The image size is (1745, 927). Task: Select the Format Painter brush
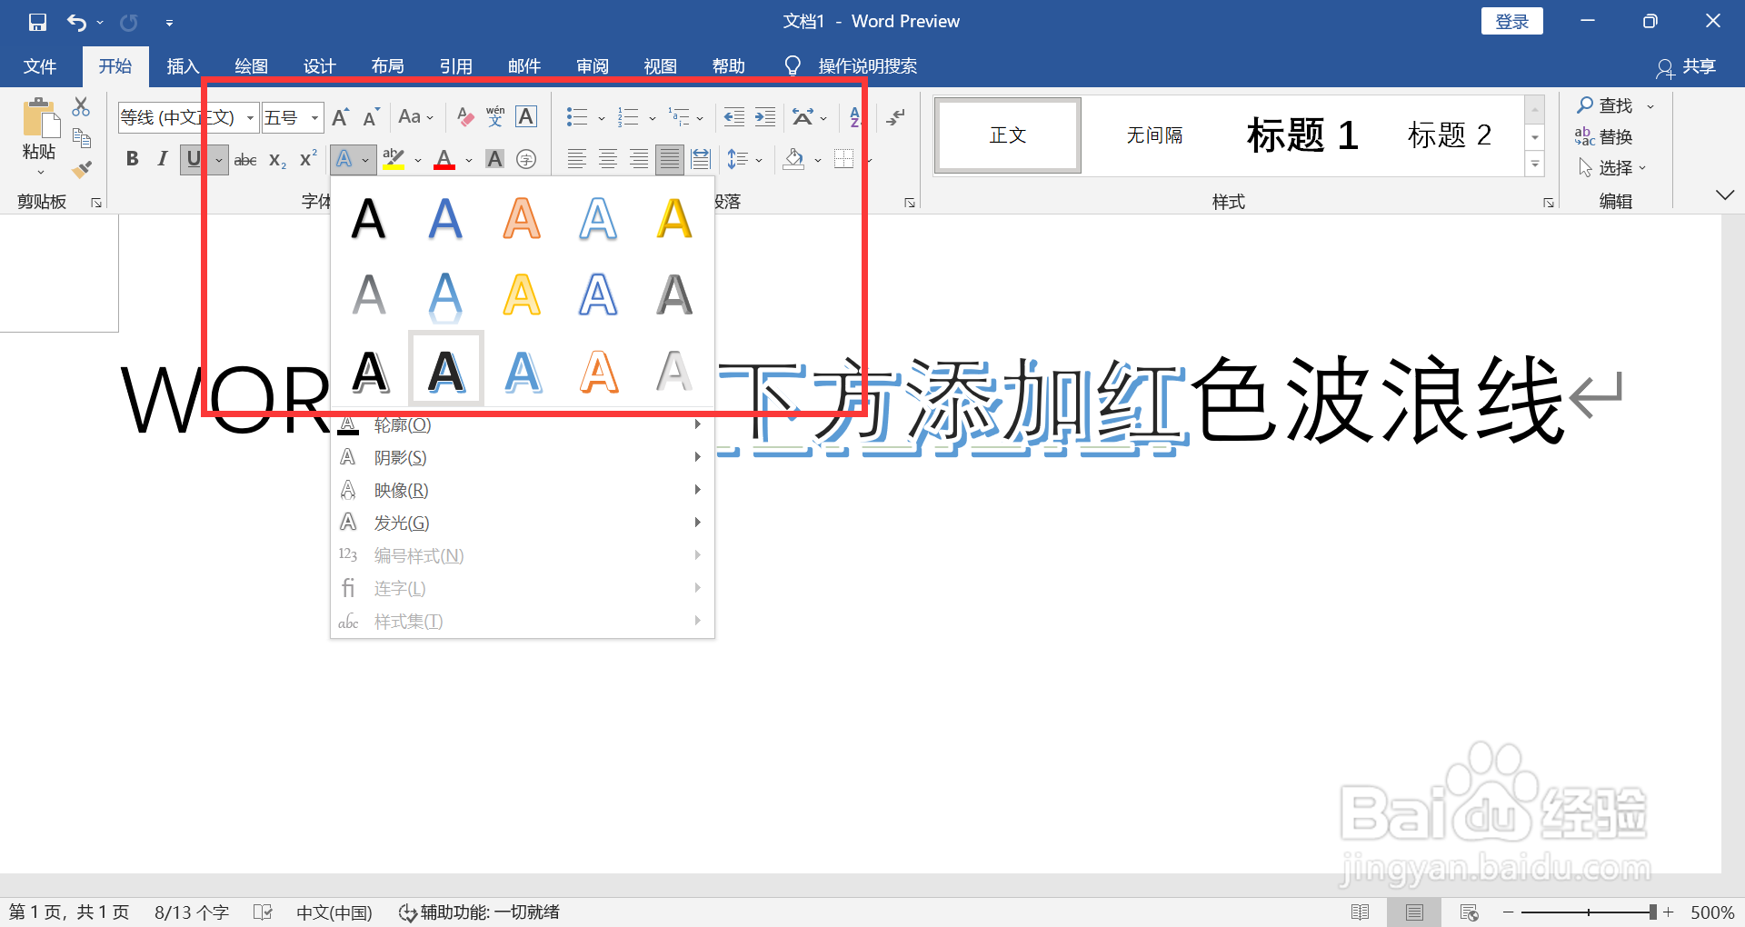point(81,169)
